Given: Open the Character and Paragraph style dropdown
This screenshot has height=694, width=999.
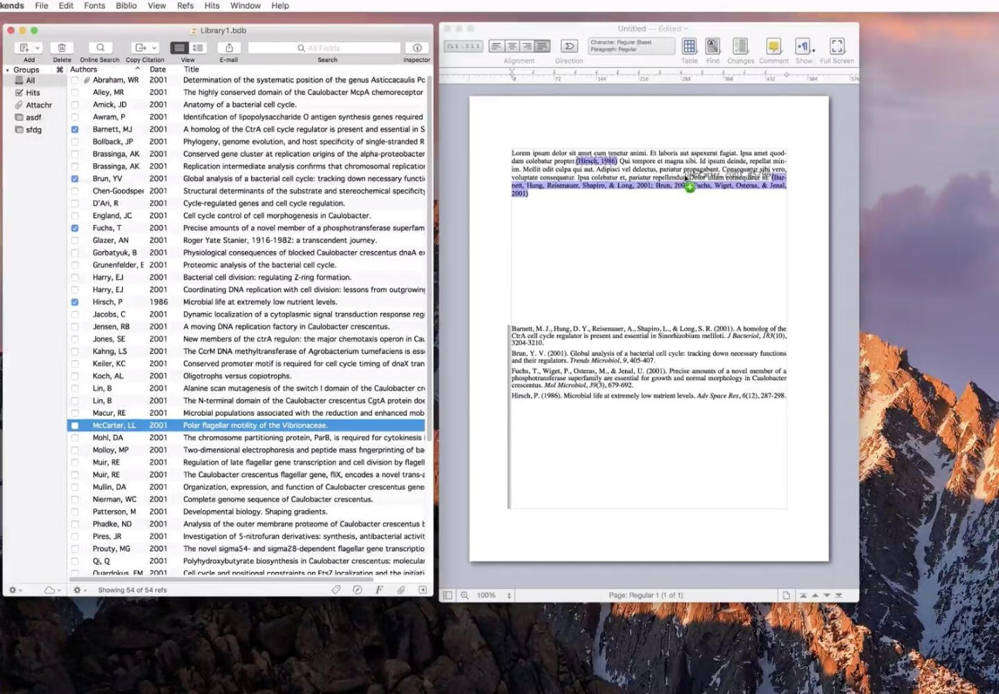Looking at the screenshot, I should [631, 46].
